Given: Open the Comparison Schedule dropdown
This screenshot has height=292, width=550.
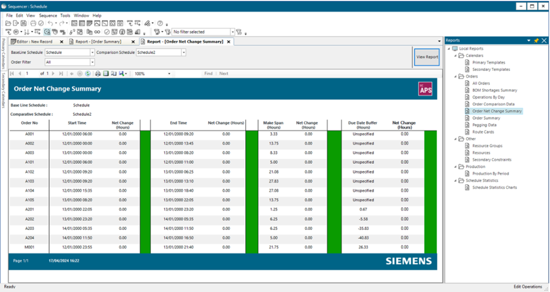Looking at the screenshot, I should 183,52.
